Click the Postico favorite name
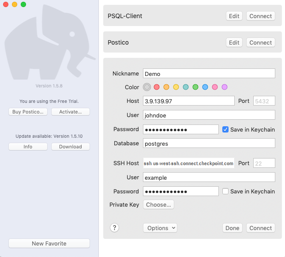285x257 pixels. click(118, 42)
